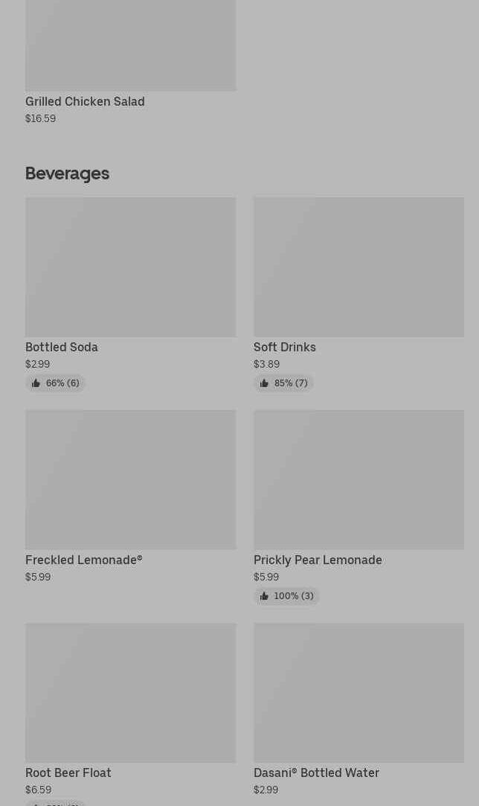Click the Bottled Soda item name
The width and height of the screenshot is (479, 806).
[x=62, y=347]
